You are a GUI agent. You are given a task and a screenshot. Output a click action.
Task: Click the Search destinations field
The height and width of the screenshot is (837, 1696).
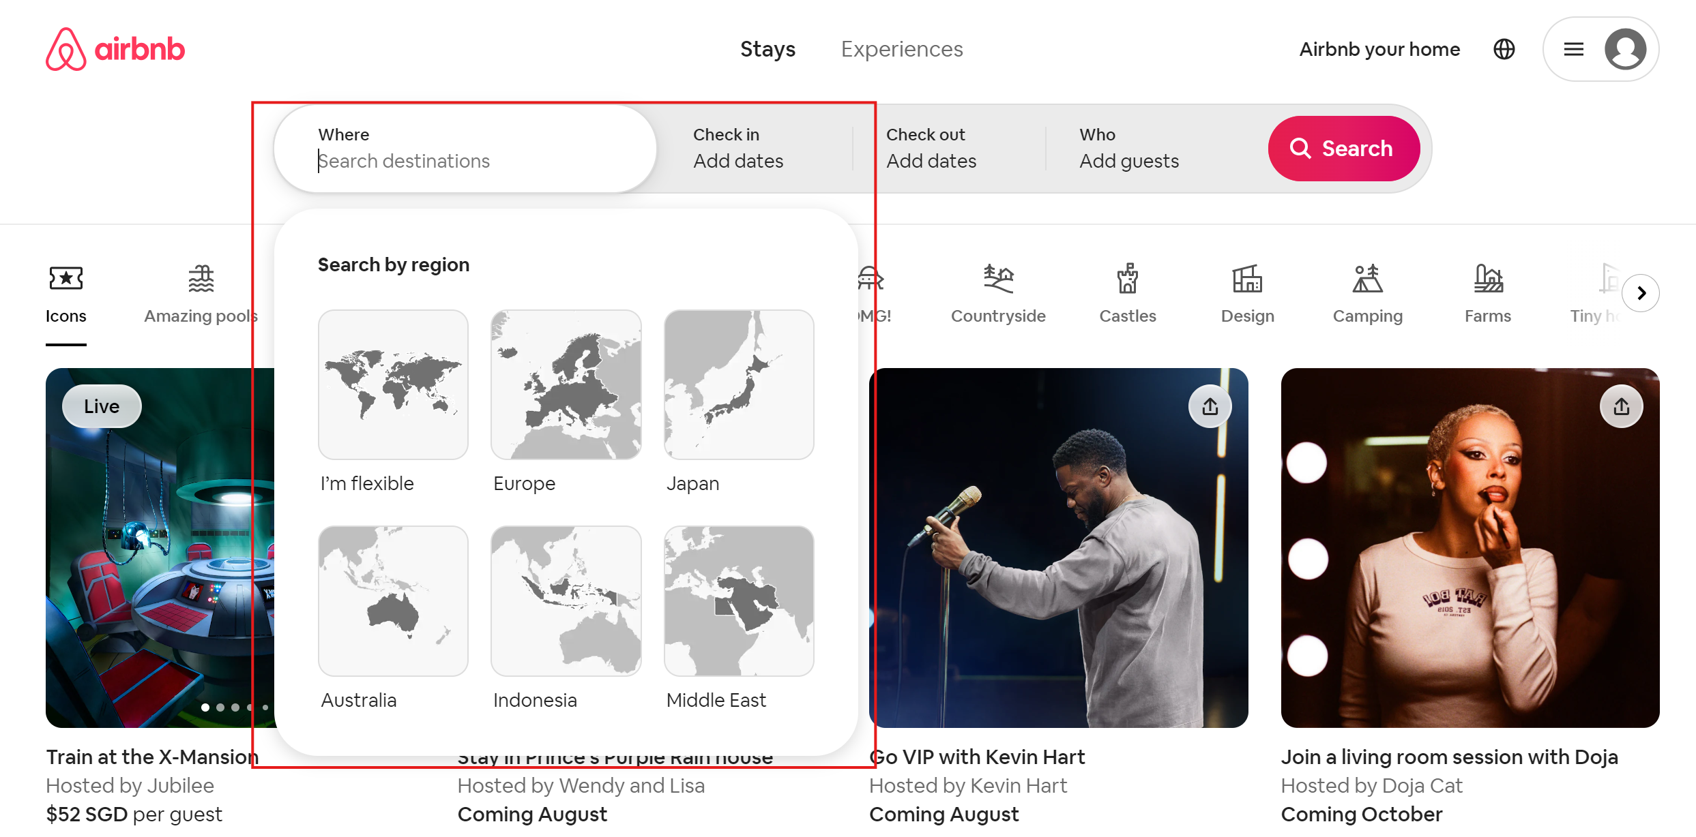[464, 161]
